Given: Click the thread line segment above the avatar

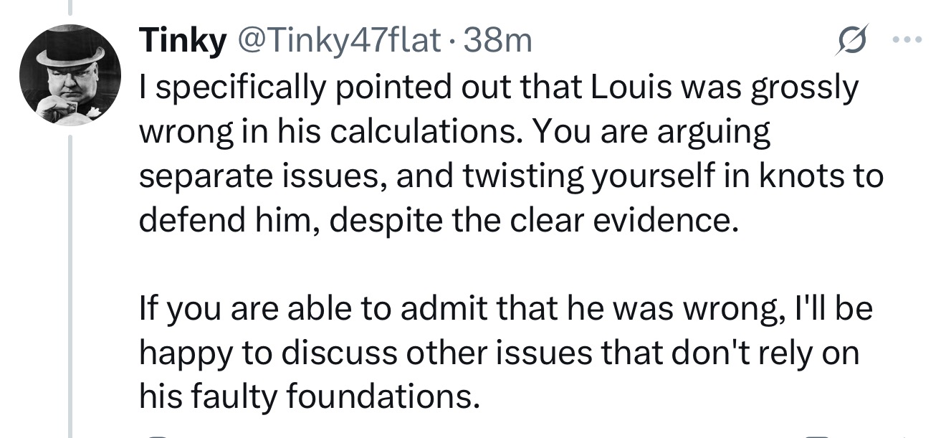Looking at the screenshot, I should [x=71, y=7].
